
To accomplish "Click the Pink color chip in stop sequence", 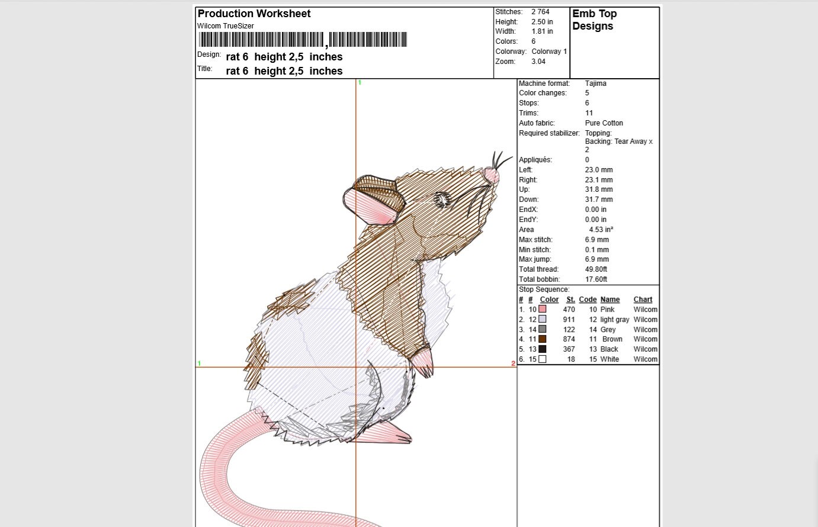I will point(543,309).
